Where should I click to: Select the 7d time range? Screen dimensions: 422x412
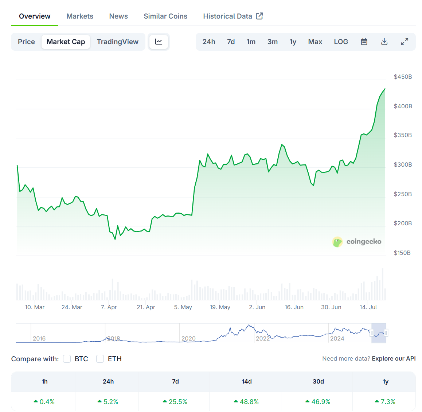231,42
